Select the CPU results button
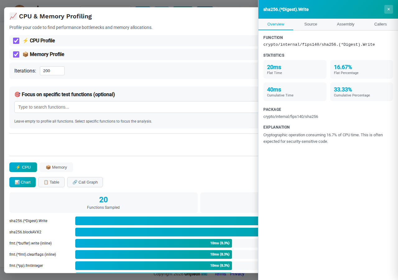The image size is (398, 280). pyautogui.click(x=23, y=167)
